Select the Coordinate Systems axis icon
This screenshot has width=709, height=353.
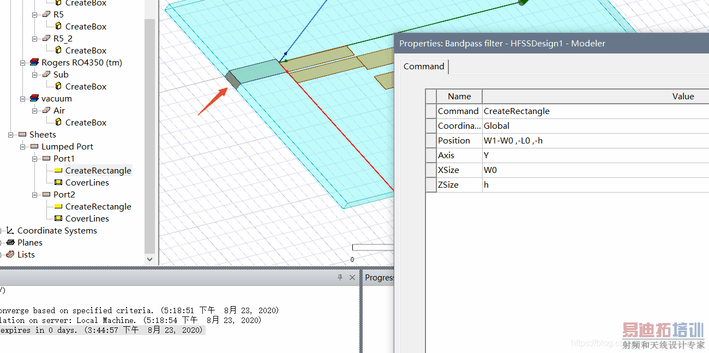[10, 231]
